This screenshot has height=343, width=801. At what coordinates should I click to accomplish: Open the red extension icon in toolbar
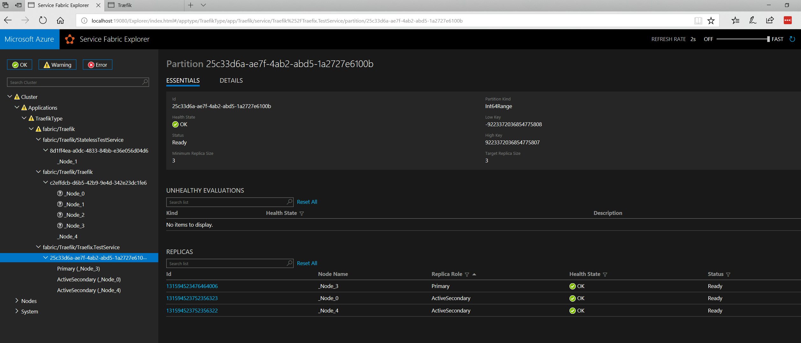pyautogui.click(x=787, y=21)
